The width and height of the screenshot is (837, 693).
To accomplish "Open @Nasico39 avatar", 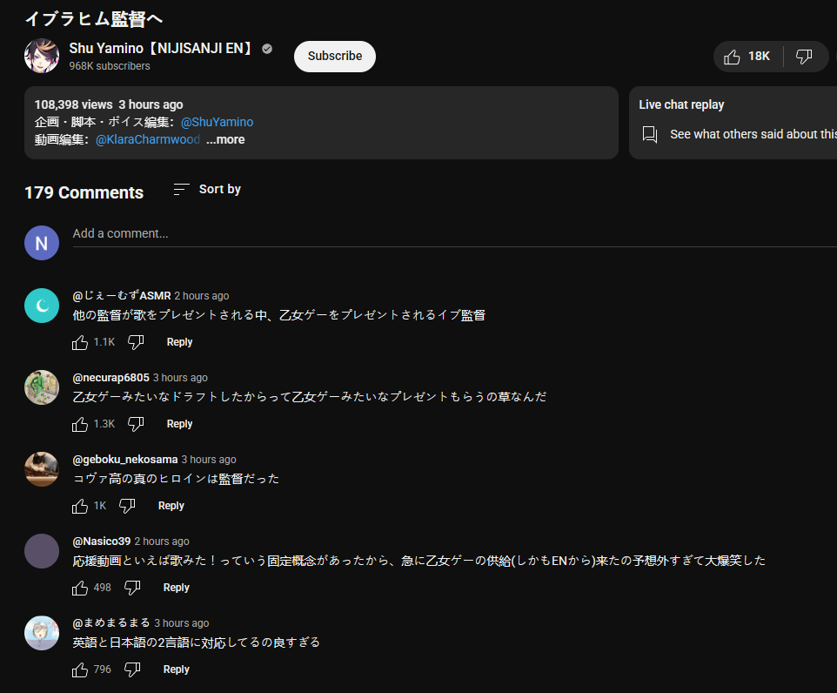I will 42,551.
